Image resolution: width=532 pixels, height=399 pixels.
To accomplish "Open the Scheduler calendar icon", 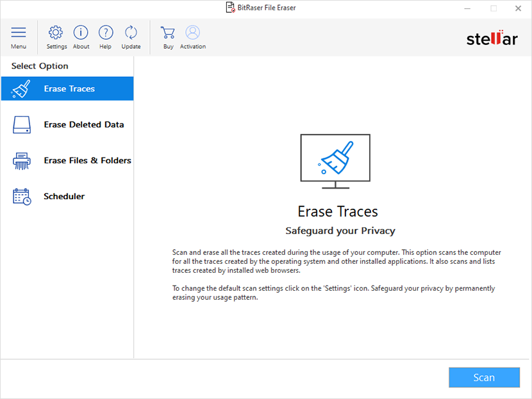I will (21, 196).
